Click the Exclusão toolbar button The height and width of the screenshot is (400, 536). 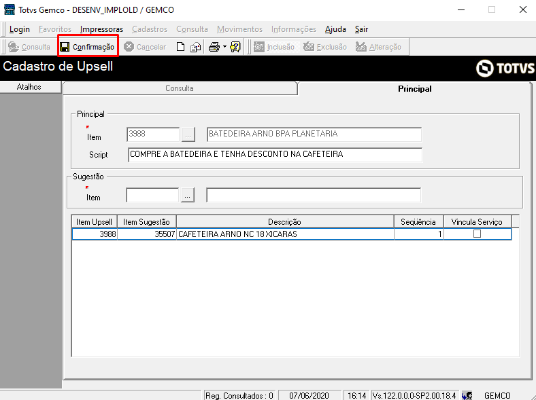click(x=325, y=47)
